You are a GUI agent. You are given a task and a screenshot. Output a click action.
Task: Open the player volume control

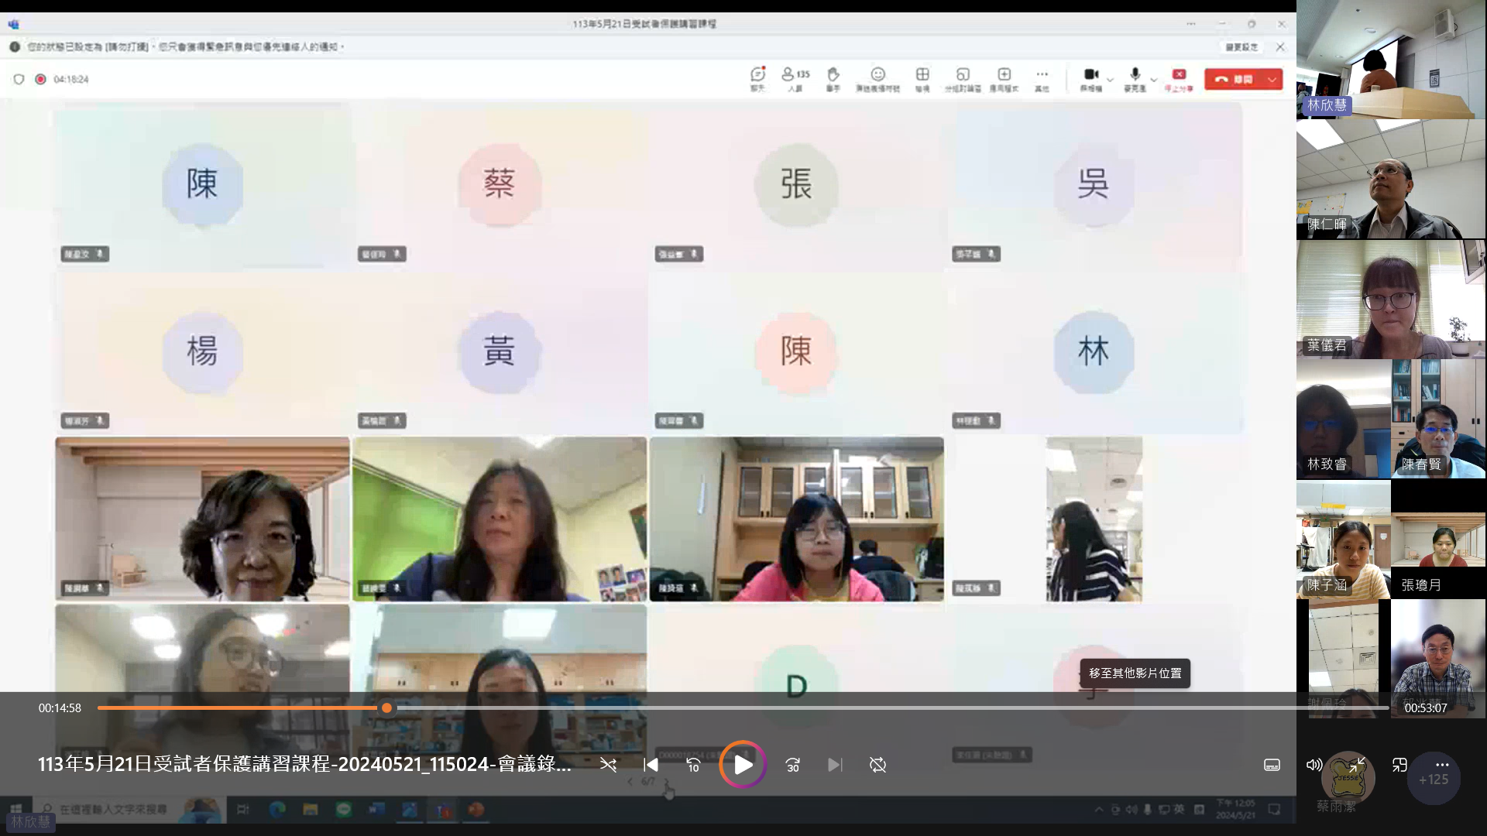coord(1314,765)
